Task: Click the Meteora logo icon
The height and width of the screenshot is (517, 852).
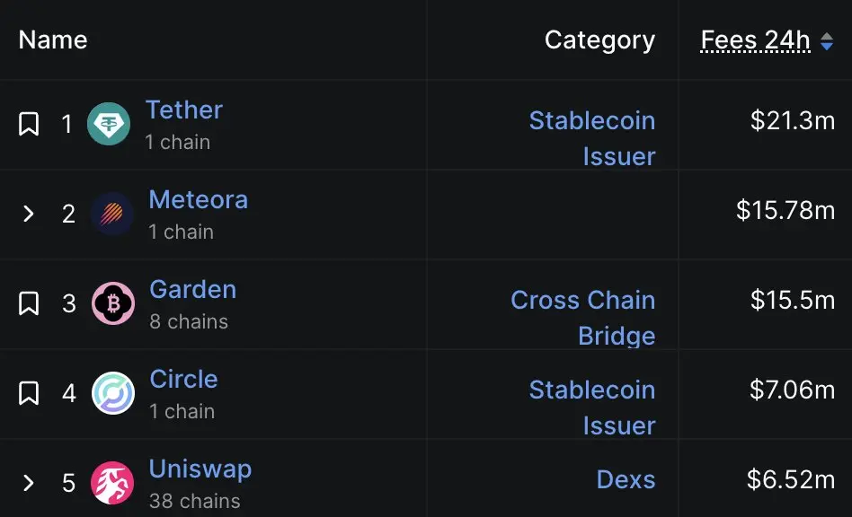Action: (112, 214)
